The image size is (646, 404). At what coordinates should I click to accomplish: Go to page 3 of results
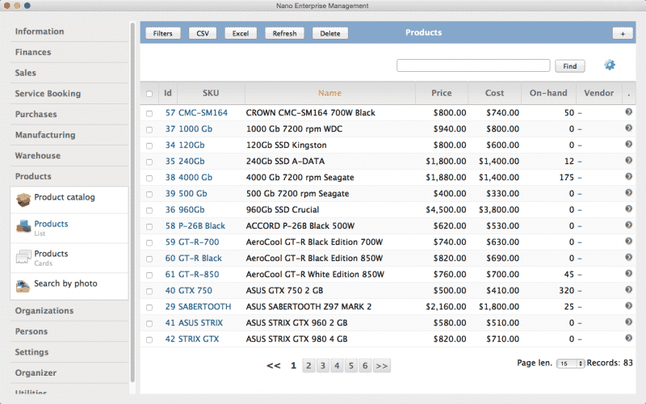coord(322,366)
